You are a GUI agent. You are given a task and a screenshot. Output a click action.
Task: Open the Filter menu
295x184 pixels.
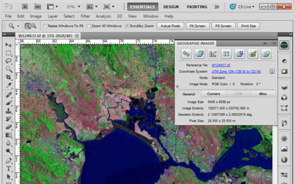(85, 16)
